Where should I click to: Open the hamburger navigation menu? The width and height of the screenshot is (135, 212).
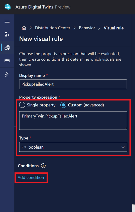coord(7,21)
